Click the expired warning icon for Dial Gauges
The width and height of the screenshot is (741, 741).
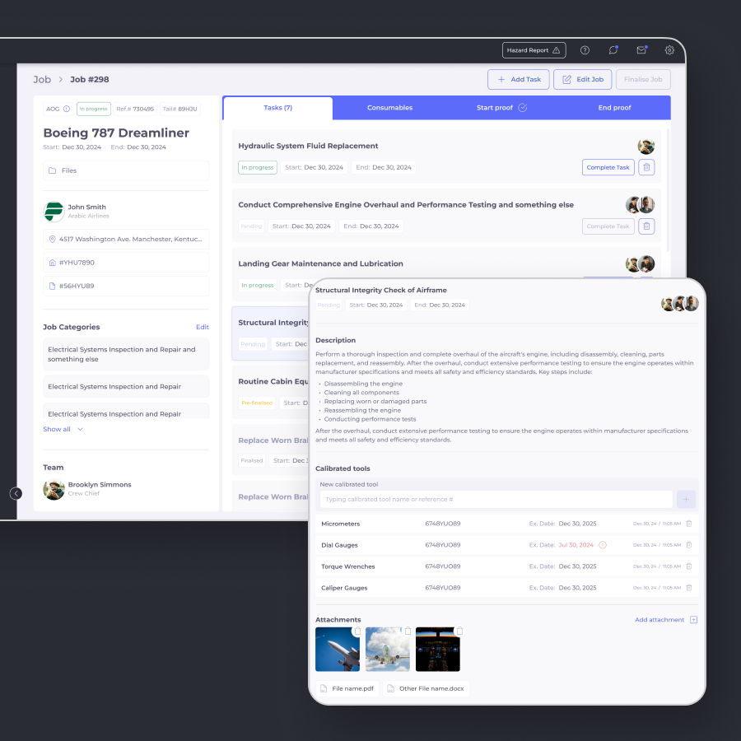[603, 545]
